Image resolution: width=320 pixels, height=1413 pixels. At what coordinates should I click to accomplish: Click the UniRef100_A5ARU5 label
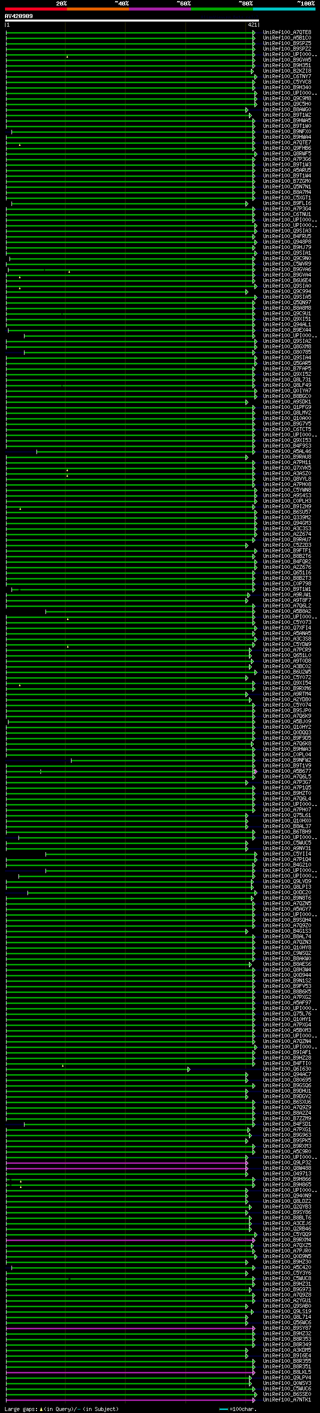click(x=286, y=170)
